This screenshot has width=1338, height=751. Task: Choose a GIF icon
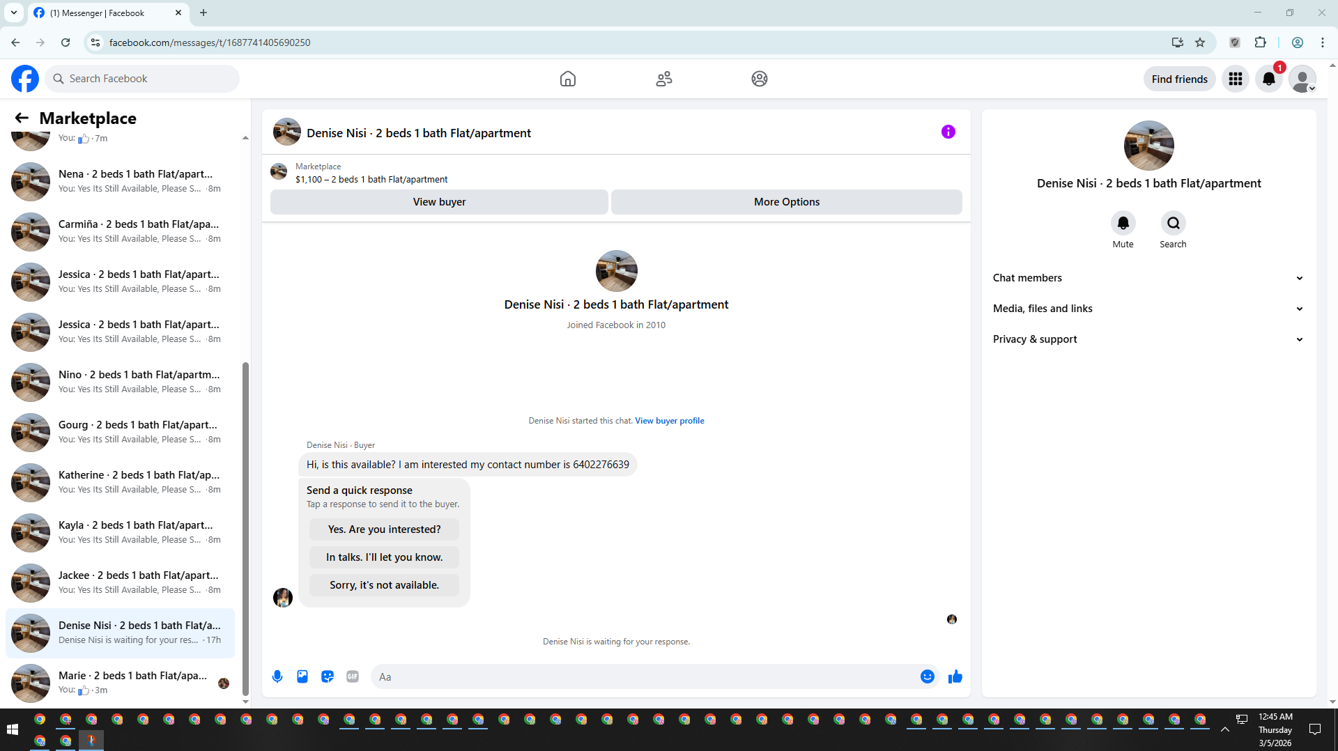click(x=353, y=676)
